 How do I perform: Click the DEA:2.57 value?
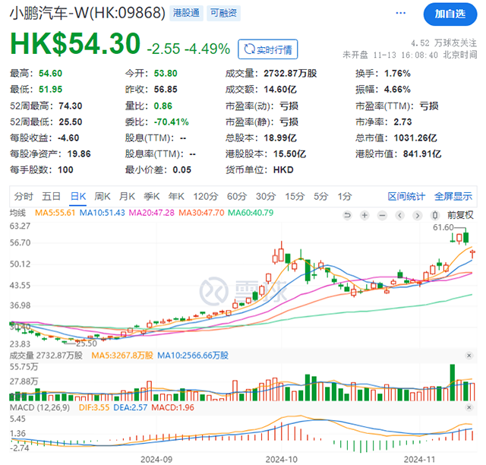[x=131, y=407]
